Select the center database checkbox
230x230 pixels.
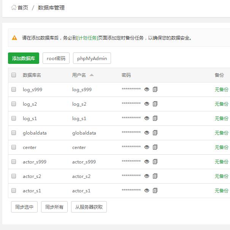tap(14, 147)
